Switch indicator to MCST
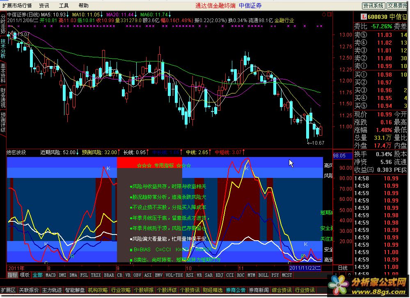 [x=287, y=275]
